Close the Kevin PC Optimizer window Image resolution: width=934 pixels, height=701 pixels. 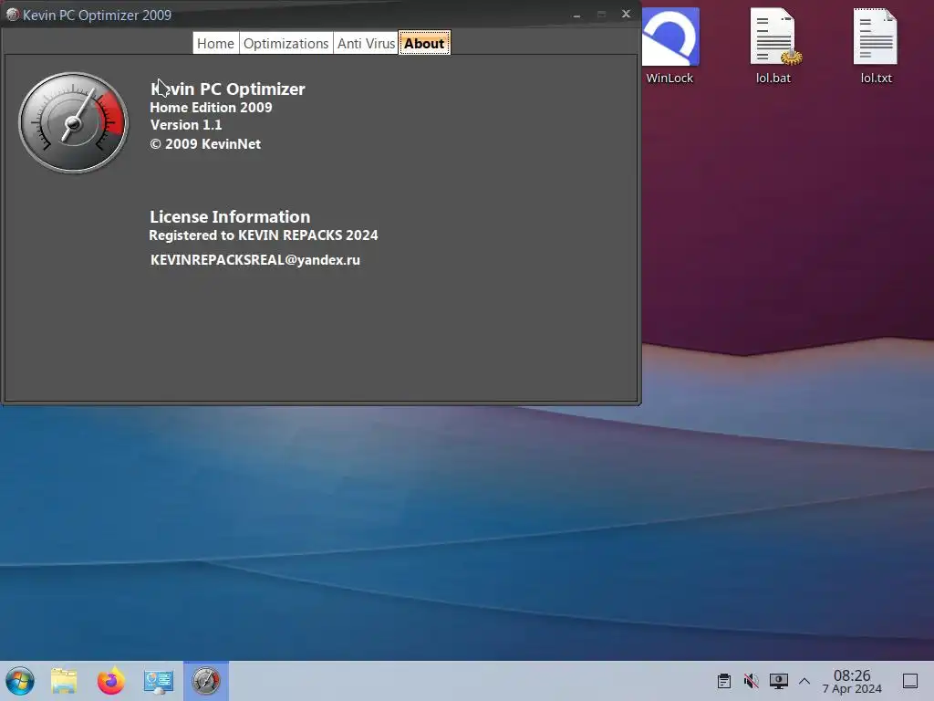click(626, 14)
